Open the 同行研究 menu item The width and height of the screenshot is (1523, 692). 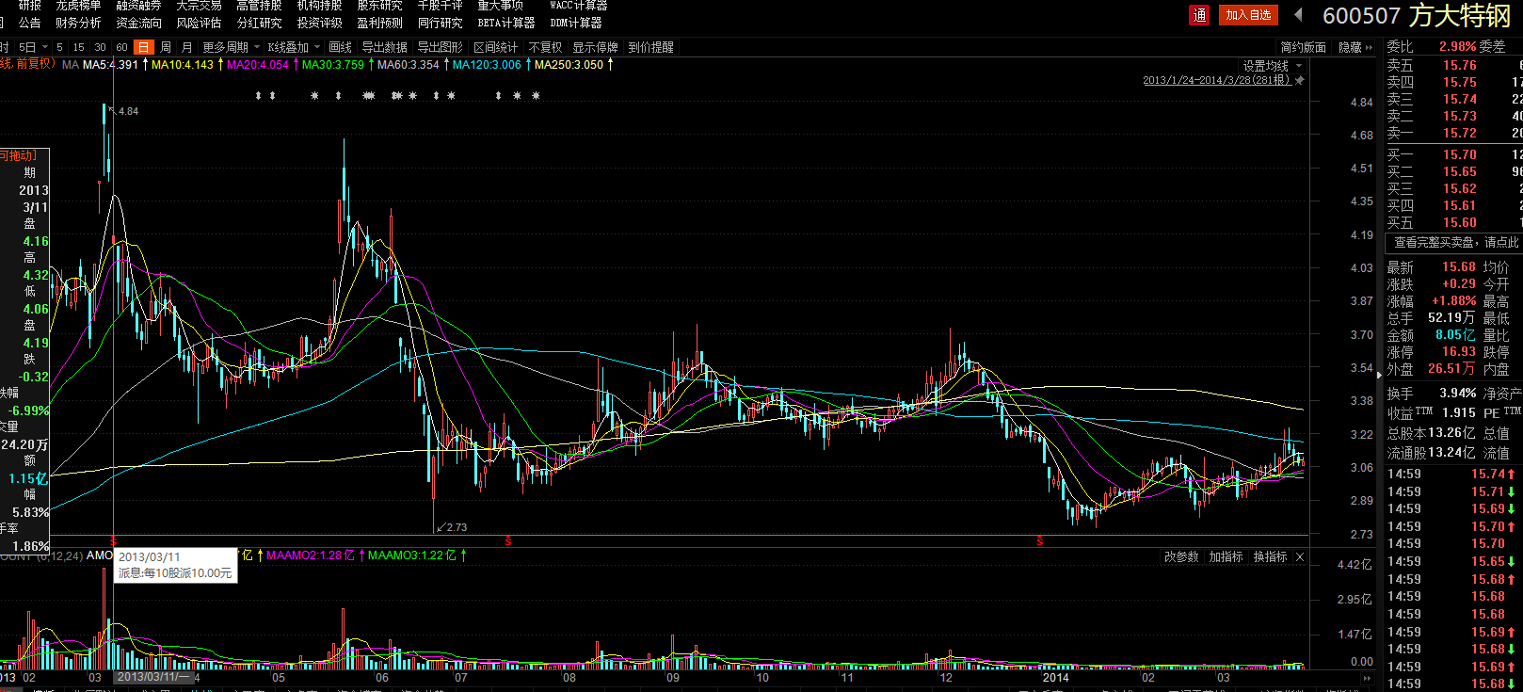(440, 23)
